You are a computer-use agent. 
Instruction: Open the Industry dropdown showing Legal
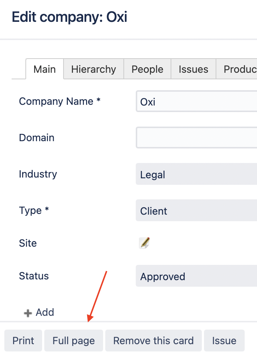[x=196, y=174]
